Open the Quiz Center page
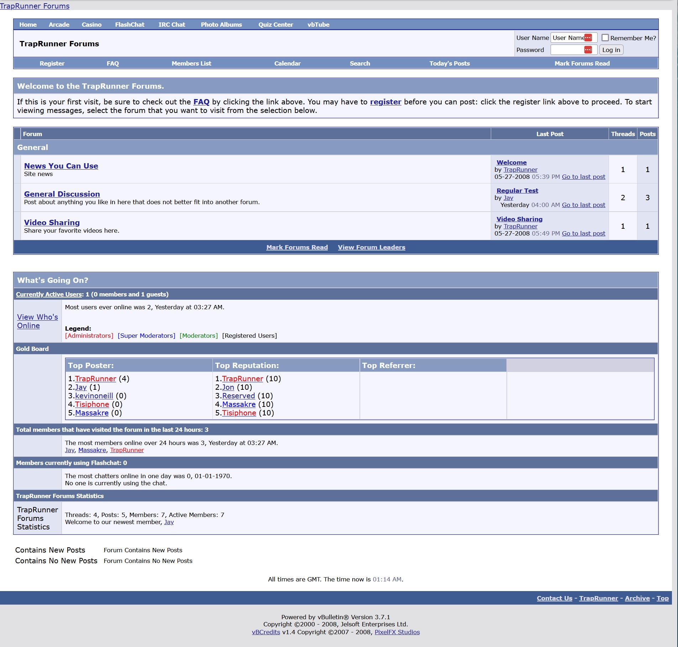 (x=275, y=25)
